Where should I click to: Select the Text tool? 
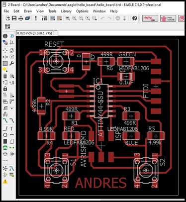[11, 128]
